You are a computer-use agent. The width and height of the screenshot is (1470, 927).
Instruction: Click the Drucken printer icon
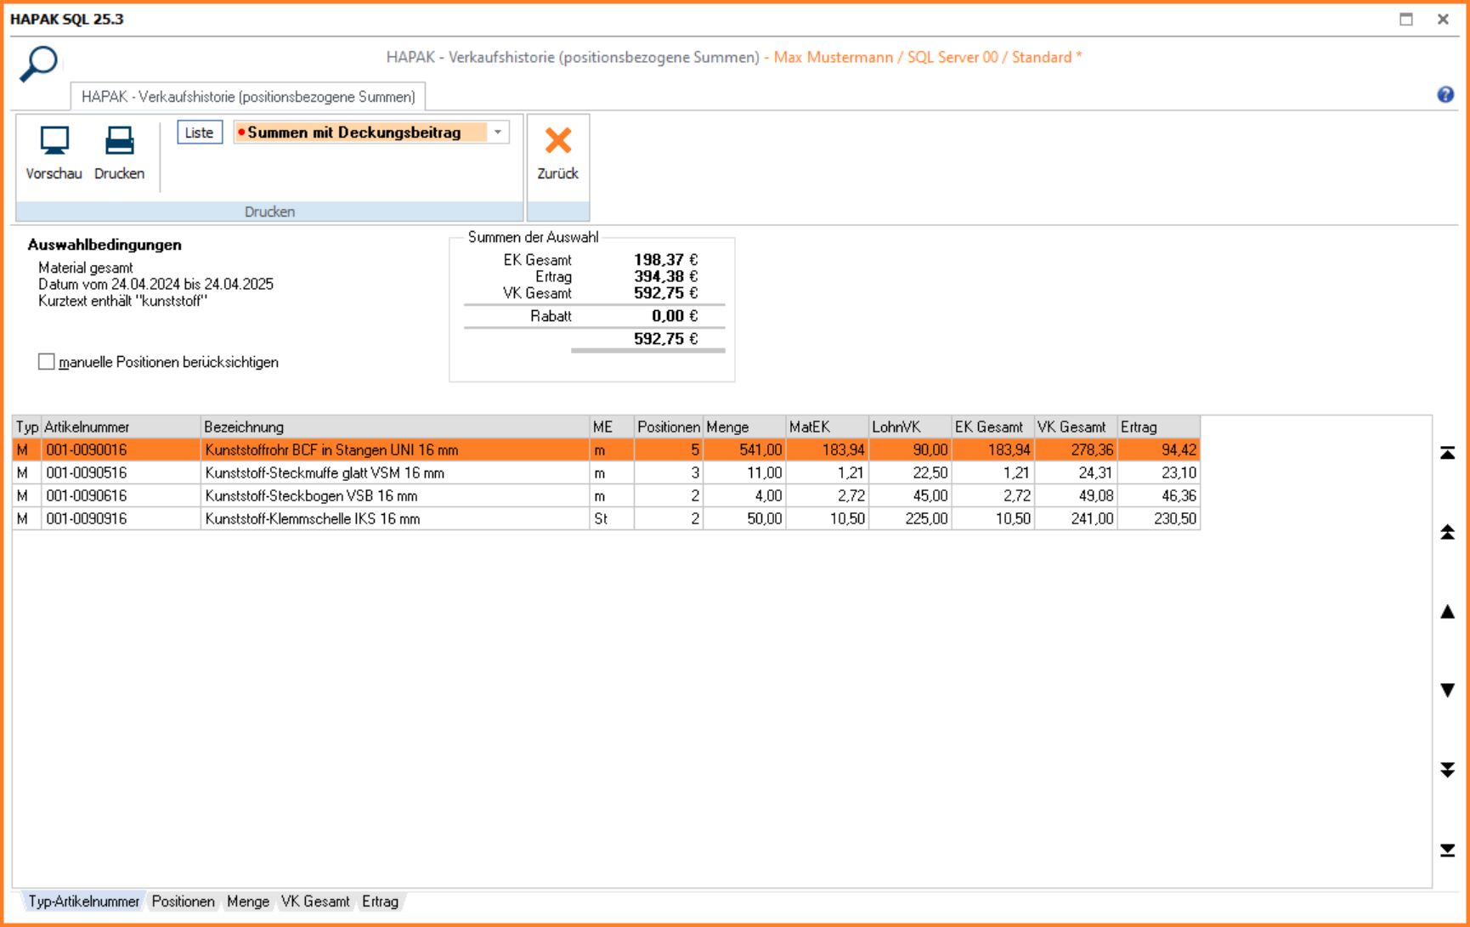click(119, 141)
